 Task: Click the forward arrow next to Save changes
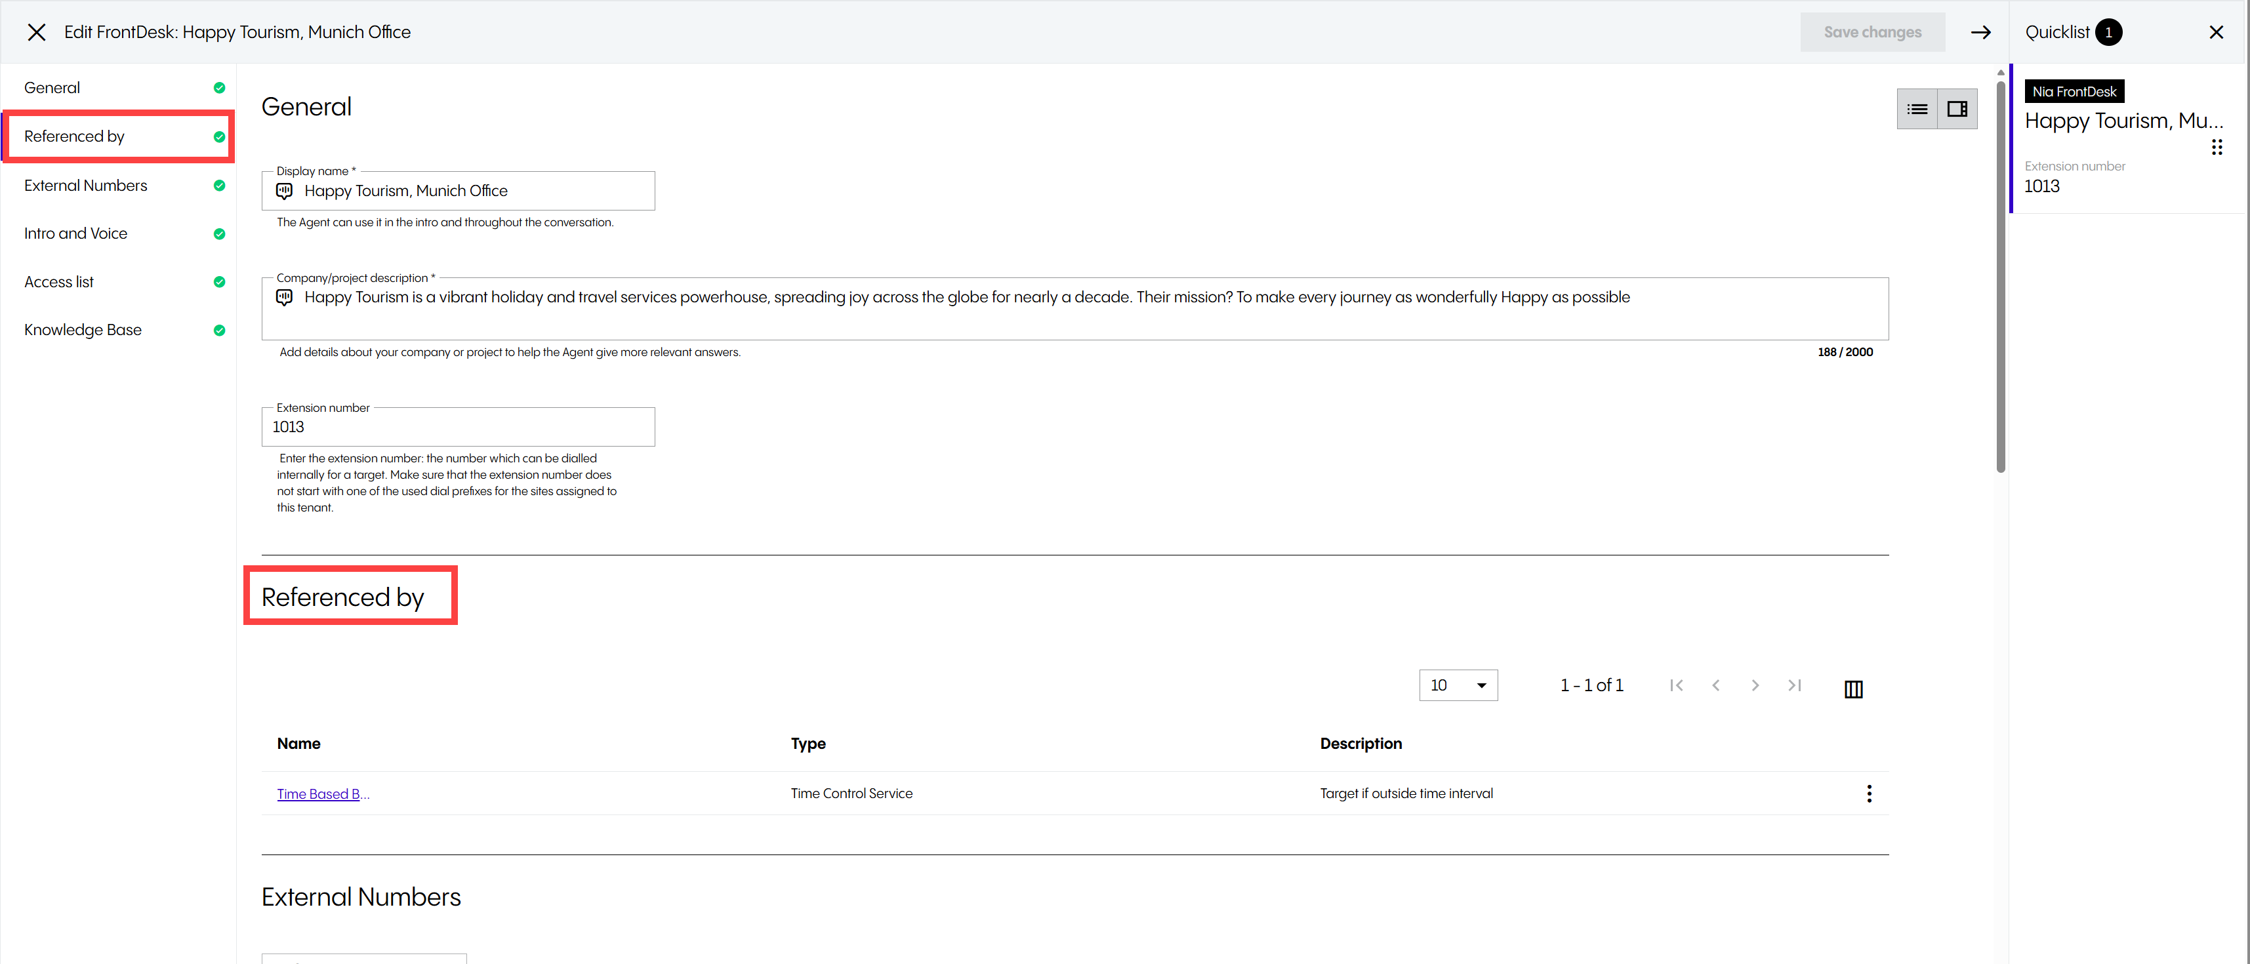(x=1980, y=32)
